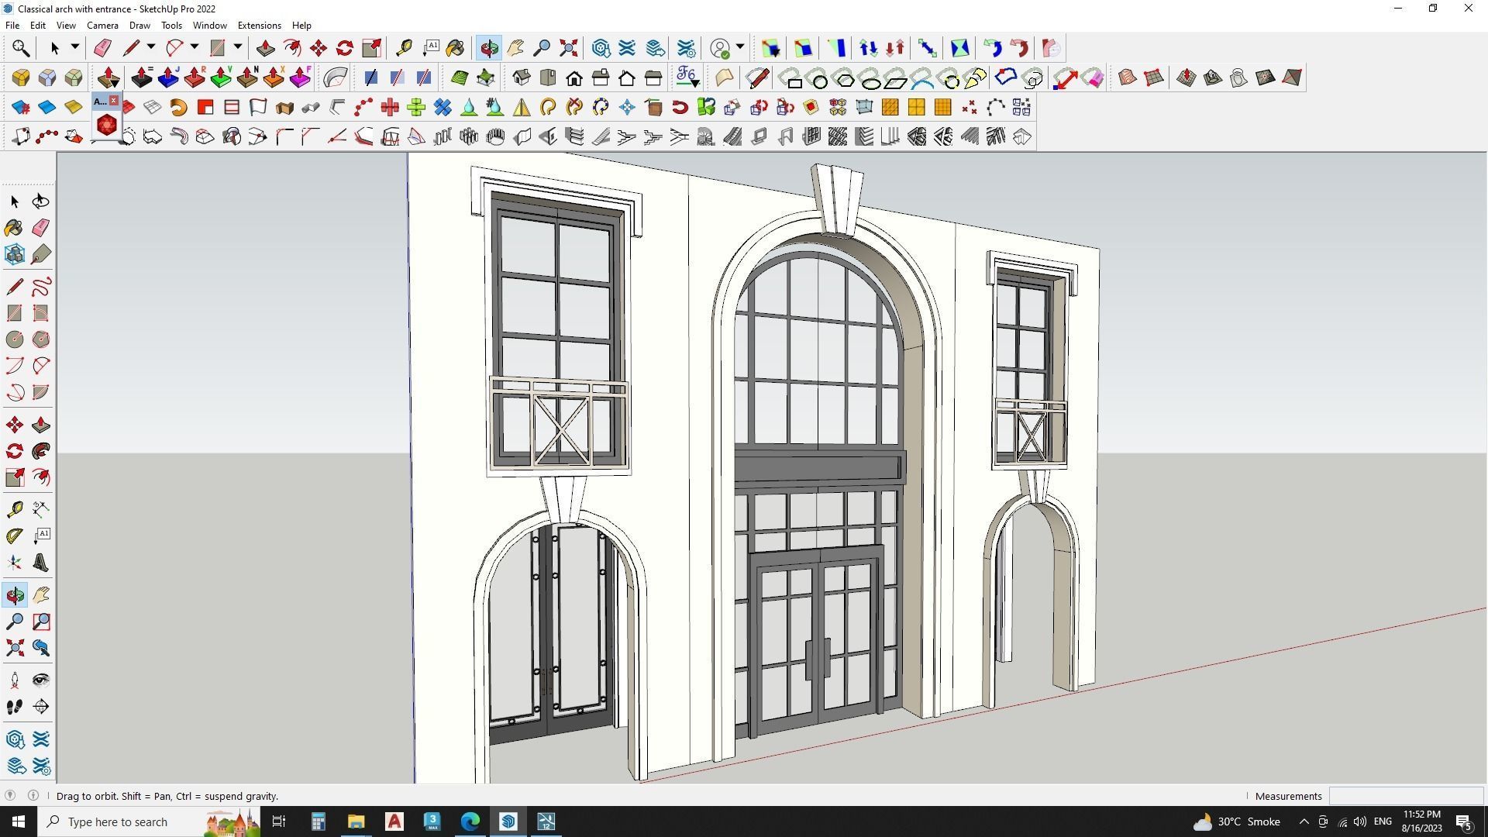Select the Axes tool in left toolbar
This screenshot has height=837, width=1488.
[15, 563]
